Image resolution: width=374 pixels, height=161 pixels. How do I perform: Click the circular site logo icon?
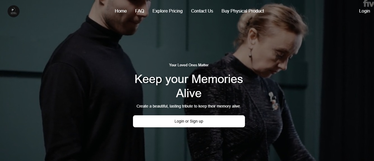tap(13, 11)
